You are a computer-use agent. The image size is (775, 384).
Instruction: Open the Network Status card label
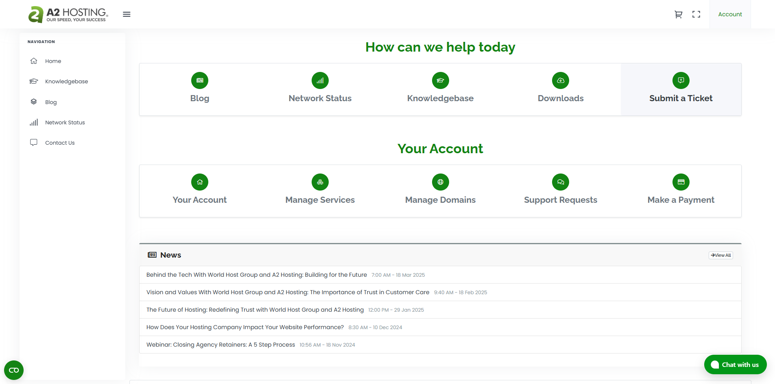pyautogui.click(x=320, y=98)
